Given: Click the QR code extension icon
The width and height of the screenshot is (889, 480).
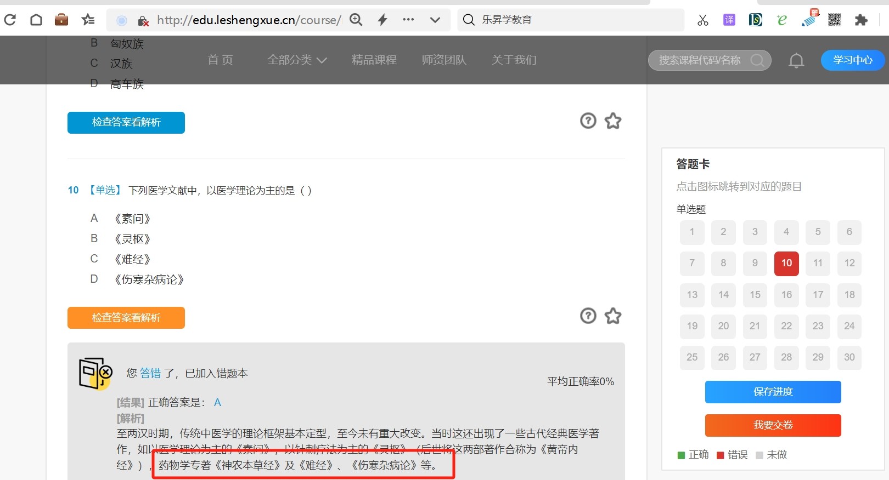Looking at the screenshot, I should click(835, 20).
